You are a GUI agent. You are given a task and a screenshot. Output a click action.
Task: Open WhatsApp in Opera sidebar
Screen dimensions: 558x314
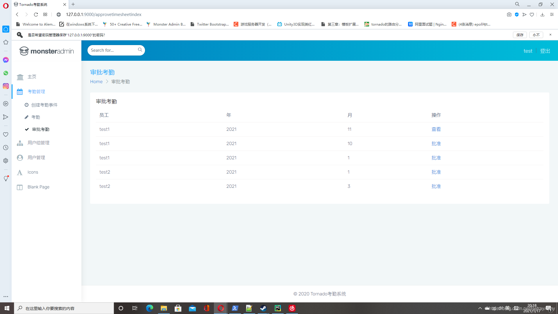6,73
